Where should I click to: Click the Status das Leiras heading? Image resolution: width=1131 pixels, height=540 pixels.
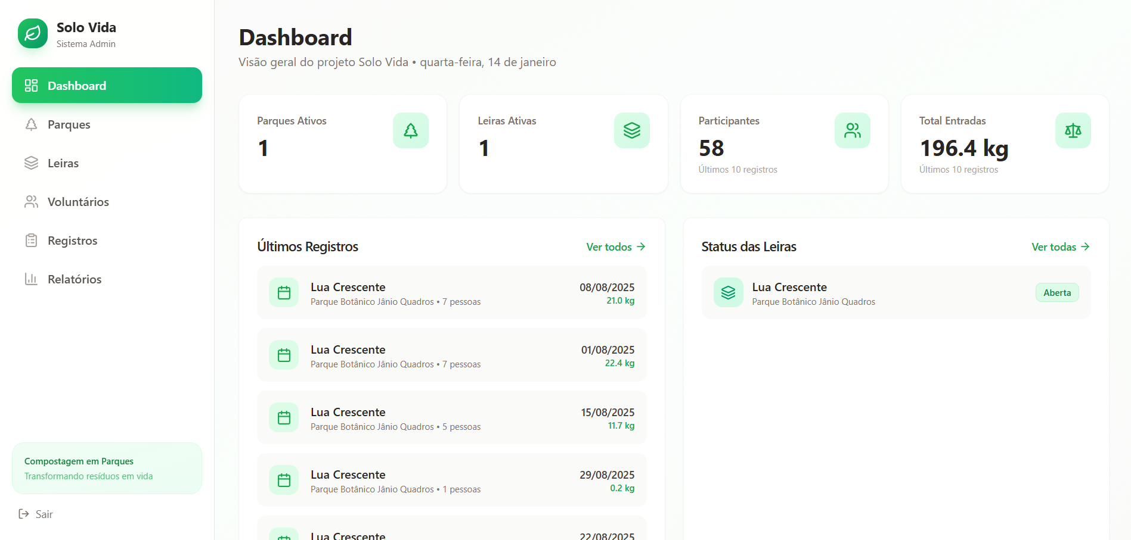pyautogui.click(x=749, y=246)
